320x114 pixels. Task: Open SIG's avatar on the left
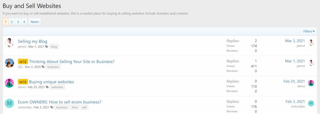click(9, 63)
